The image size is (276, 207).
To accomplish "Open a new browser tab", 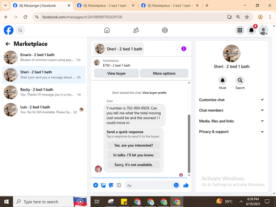I will [207, 6].
